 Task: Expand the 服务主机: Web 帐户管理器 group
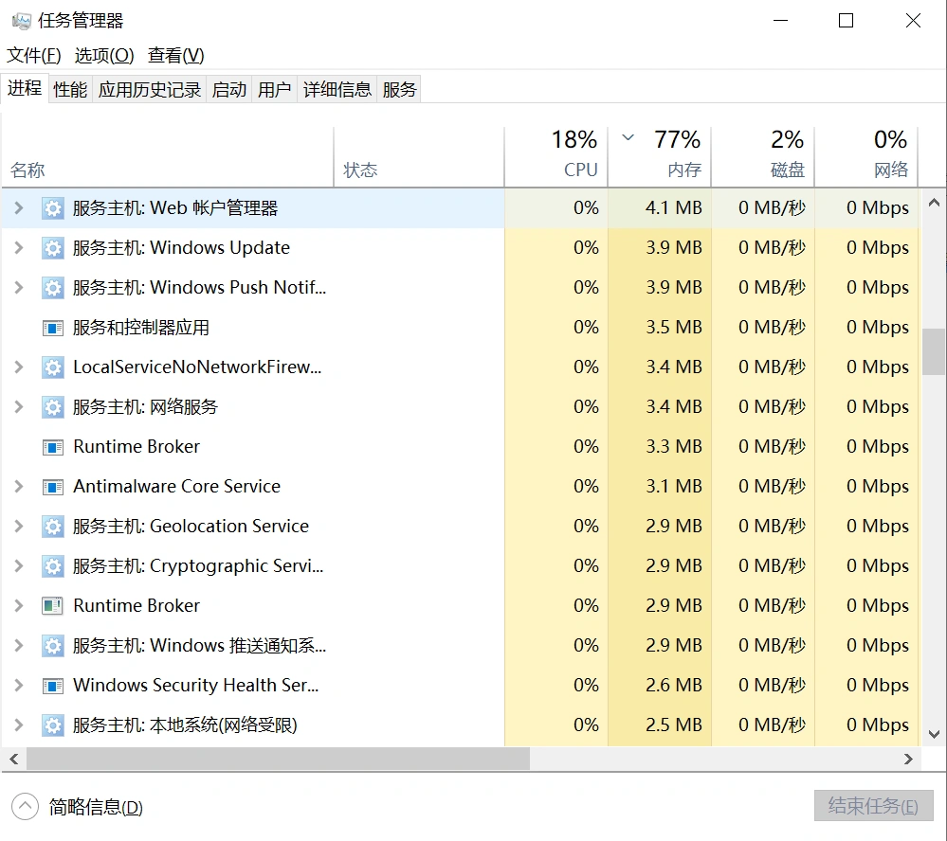[18, 208]
